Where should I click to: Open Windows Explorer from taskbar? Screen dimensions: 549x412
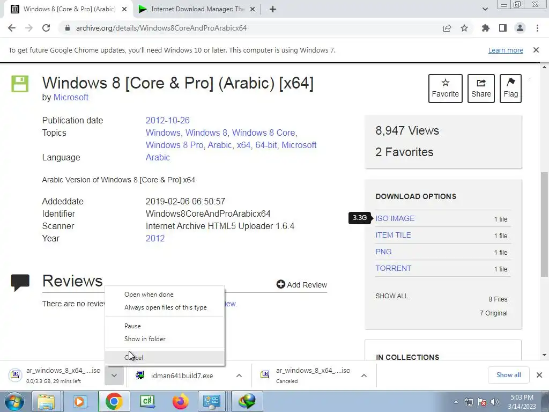point(46,401)
